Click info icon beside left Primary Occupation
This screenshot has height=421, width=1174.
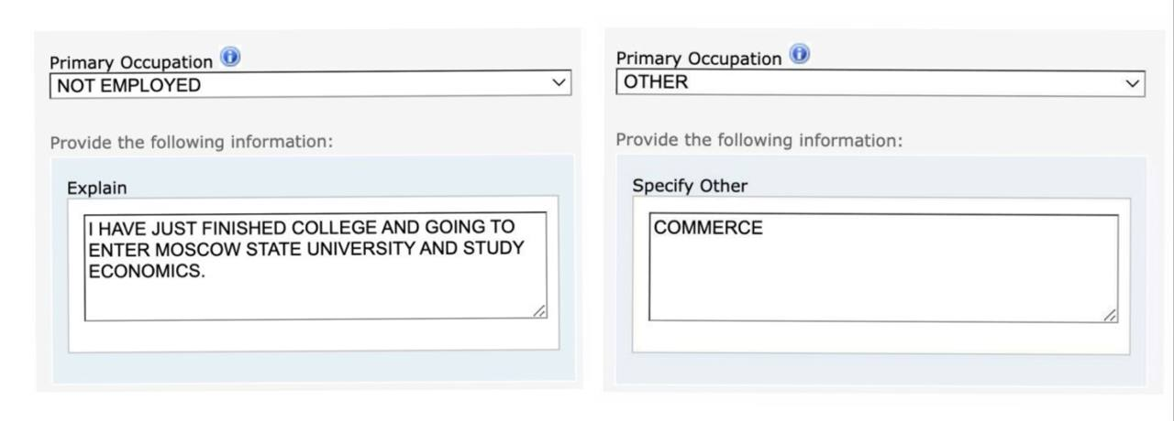pos(229,59)
